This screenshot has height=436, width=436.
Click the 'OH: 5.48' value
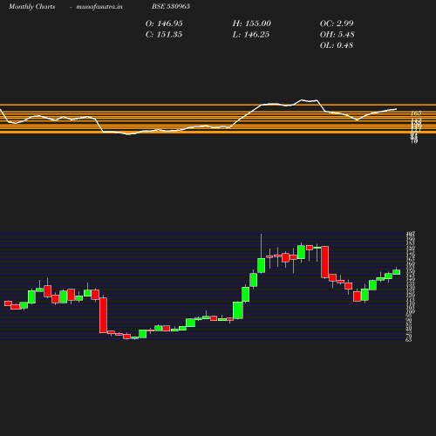337,35
